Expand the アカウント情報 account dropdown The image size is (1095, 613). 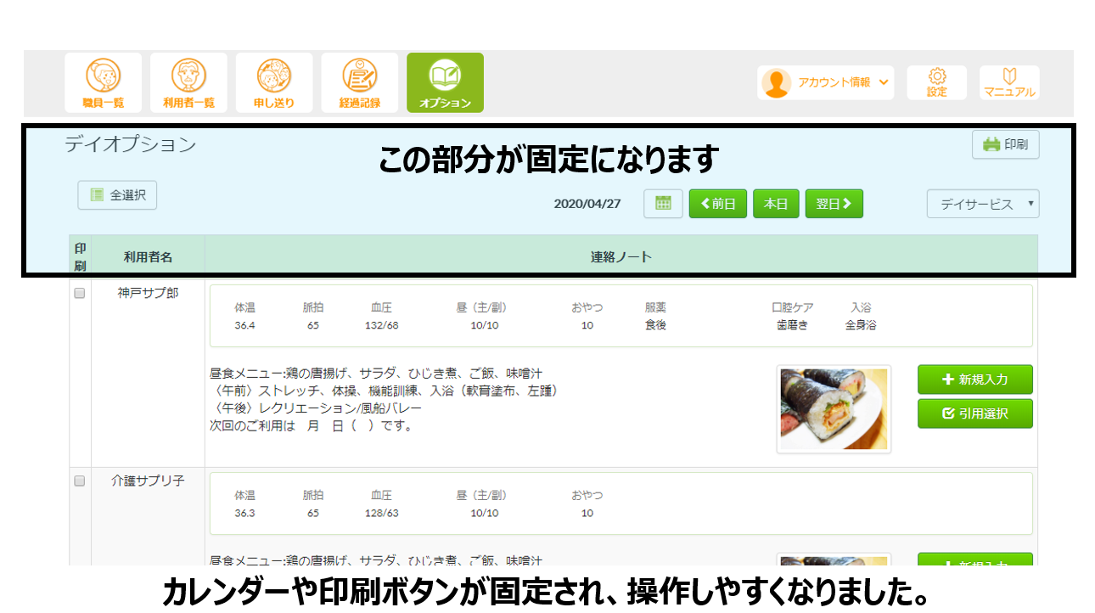pos(826,83)
